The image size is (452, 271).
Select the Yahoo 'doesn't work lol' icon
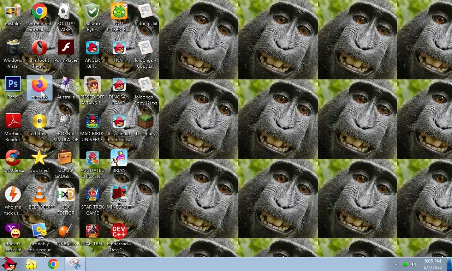(x=13, y=238)
